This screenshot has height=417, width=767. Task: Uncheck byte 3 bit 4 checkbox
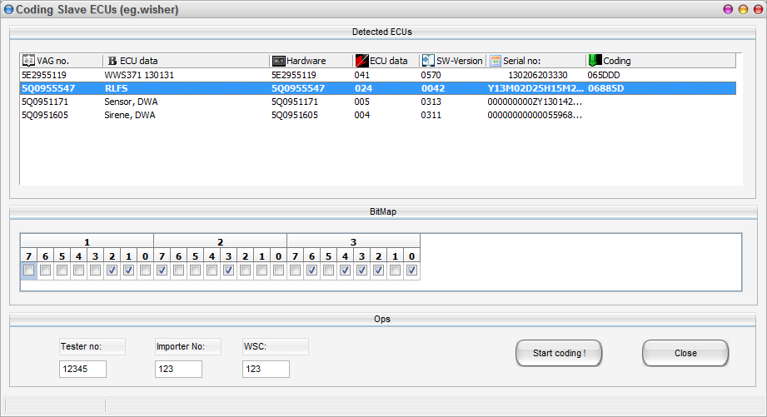[345, 270]
